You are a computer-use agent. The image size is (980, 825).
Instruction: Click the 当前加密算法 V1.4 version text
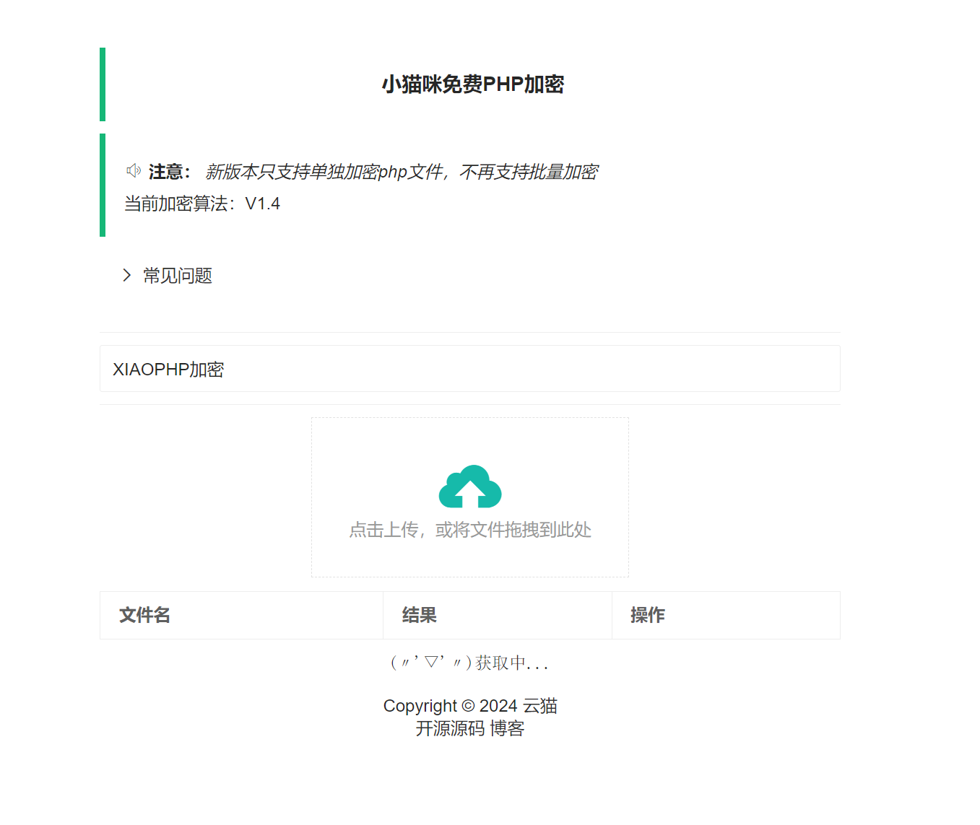tap(201, 204)
